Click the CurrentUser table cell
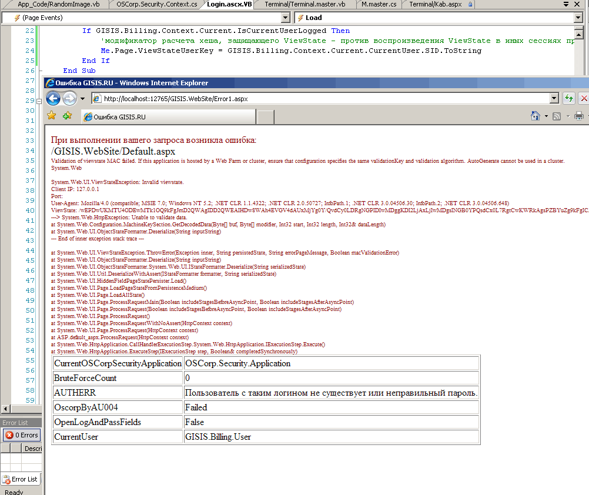The height and width of the screenshot is (495, 589). pos(118,436)
